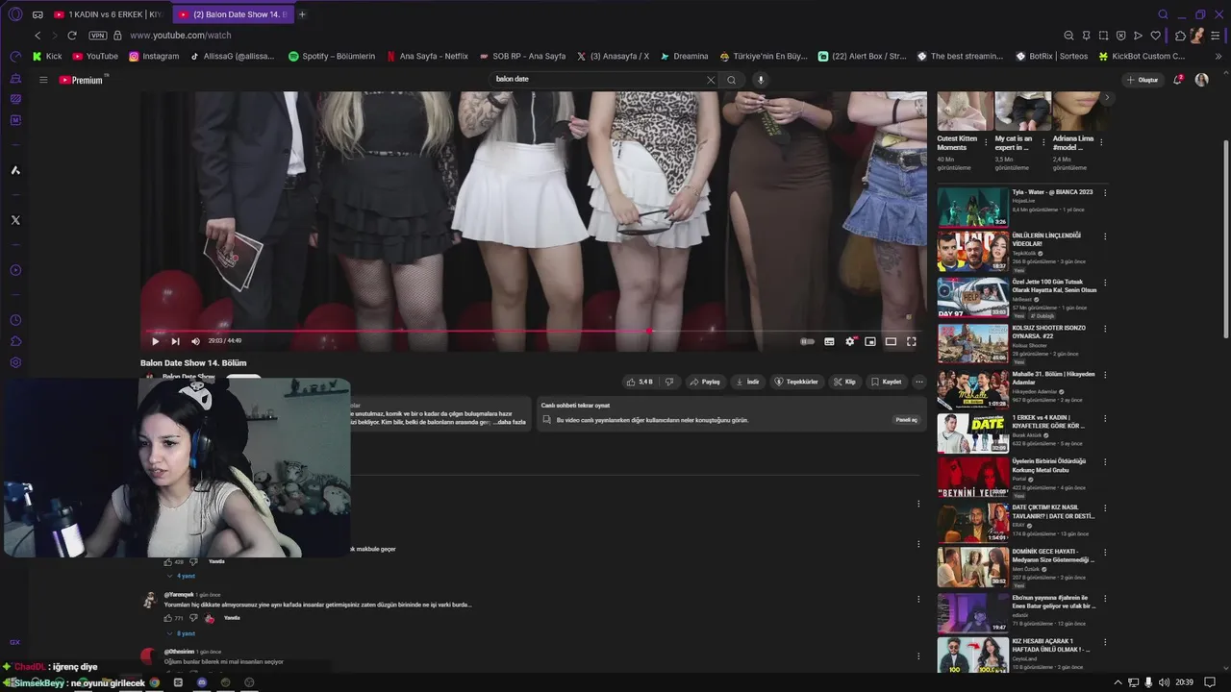Image resolution: width=1231 pixels, height=692 pixels.
Task: Open YouTube notifications bell
Action: [x=1177, y=80]
